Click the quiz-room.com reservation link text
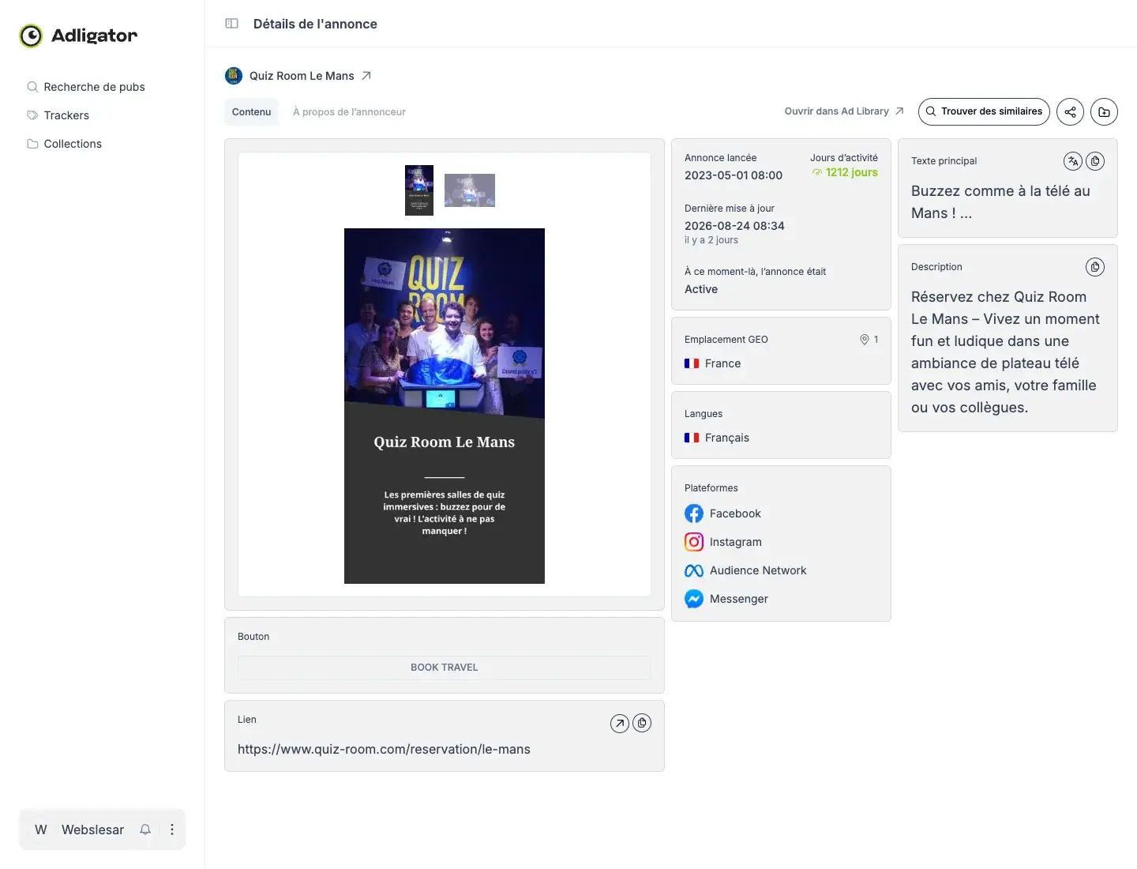The image size is (1137, 869). (384, 749)
